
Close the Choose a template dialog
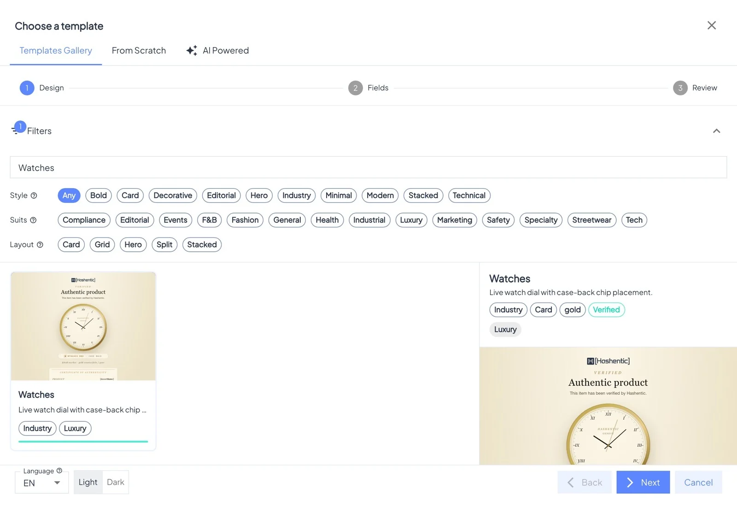pyautogui.click(x=712, y=25)
